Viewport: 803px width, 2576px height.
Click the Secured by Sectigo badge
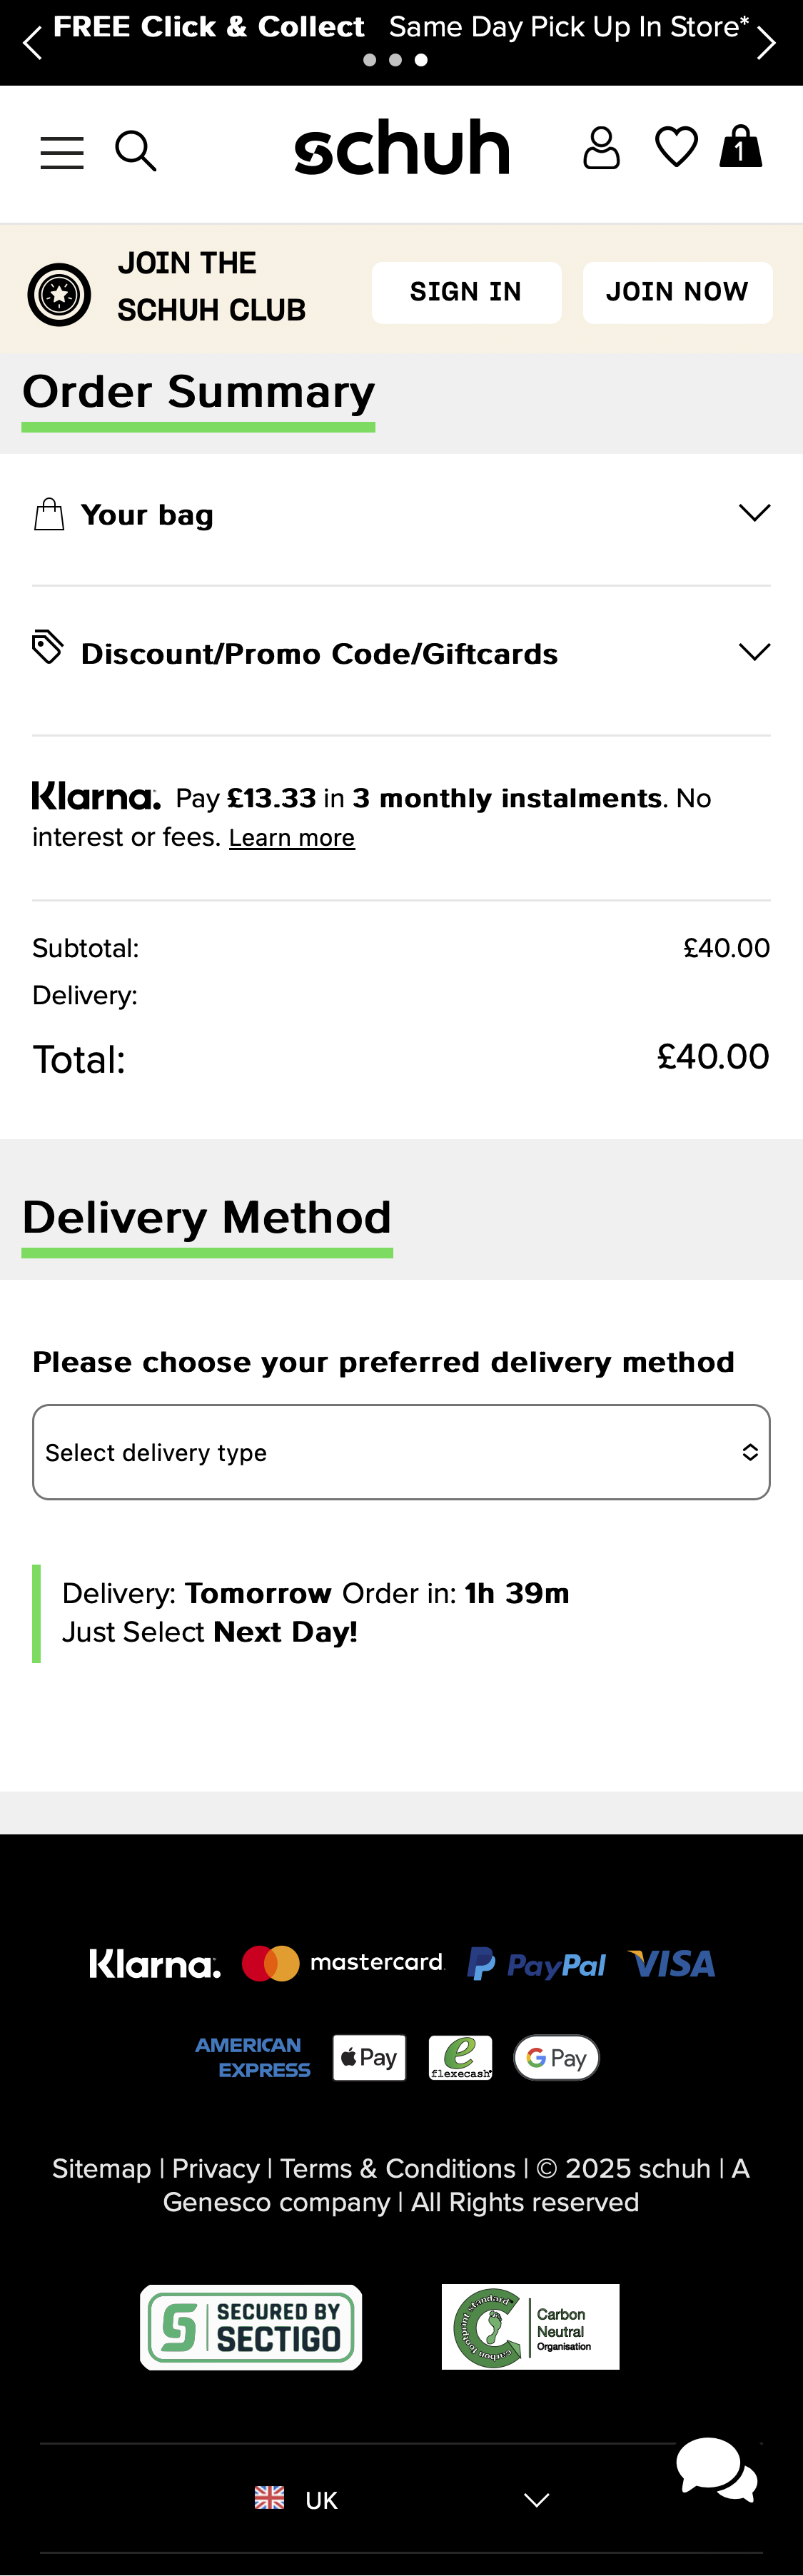click(251, 2327)
